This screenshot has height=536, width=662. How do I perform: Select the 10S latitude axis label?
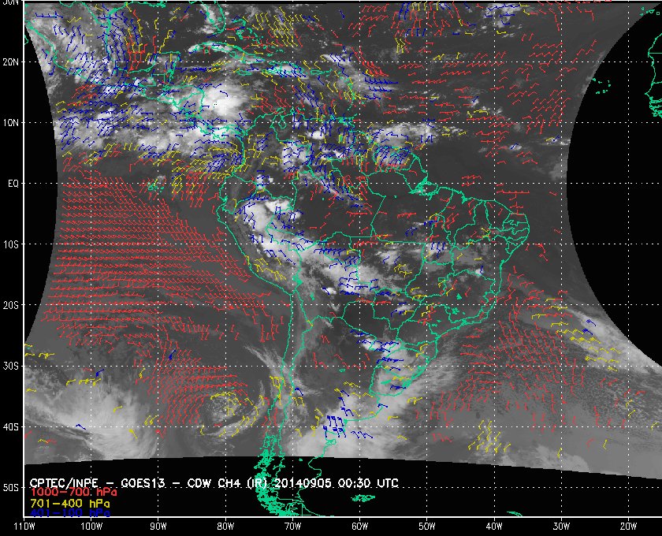10,244
